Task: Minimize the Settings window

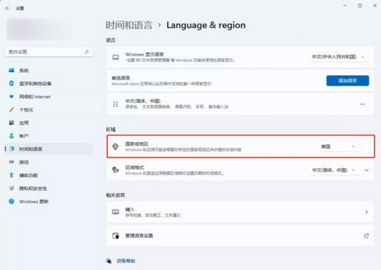Action: coord(345,5)
